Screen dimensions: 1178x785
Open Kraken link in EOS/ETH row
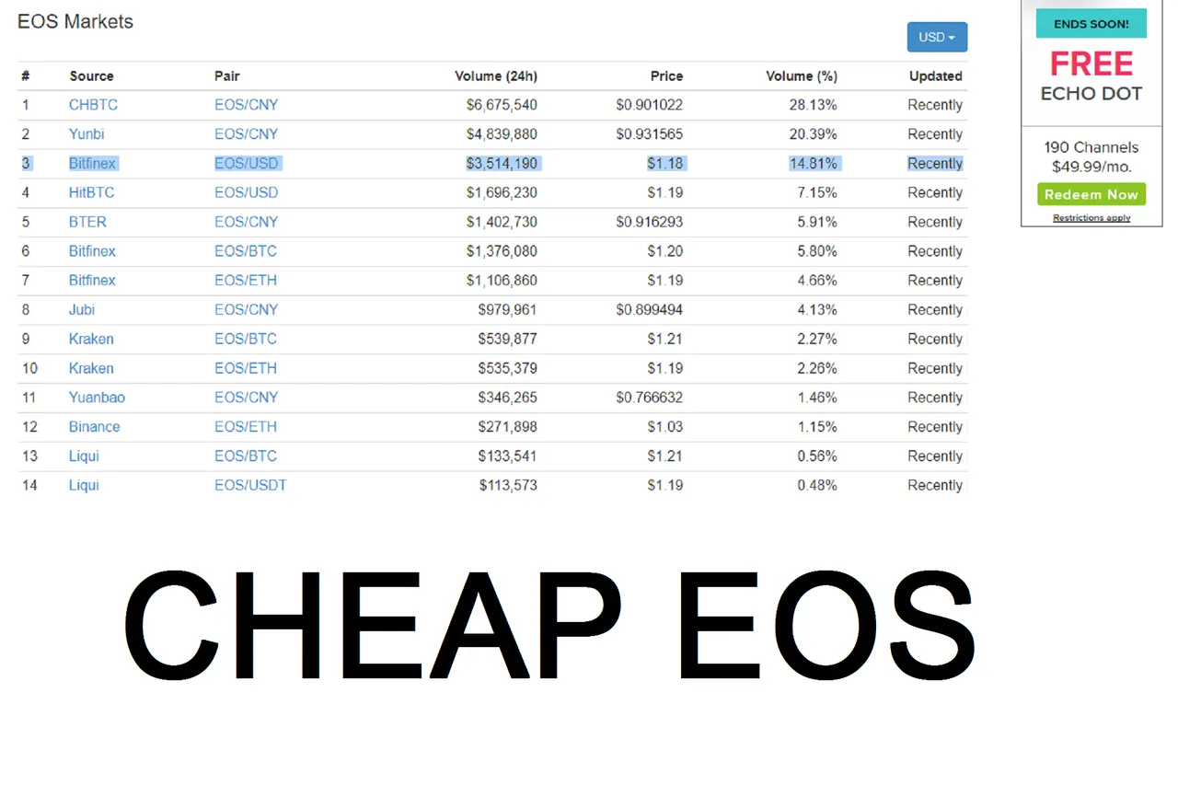click(91, 369)
